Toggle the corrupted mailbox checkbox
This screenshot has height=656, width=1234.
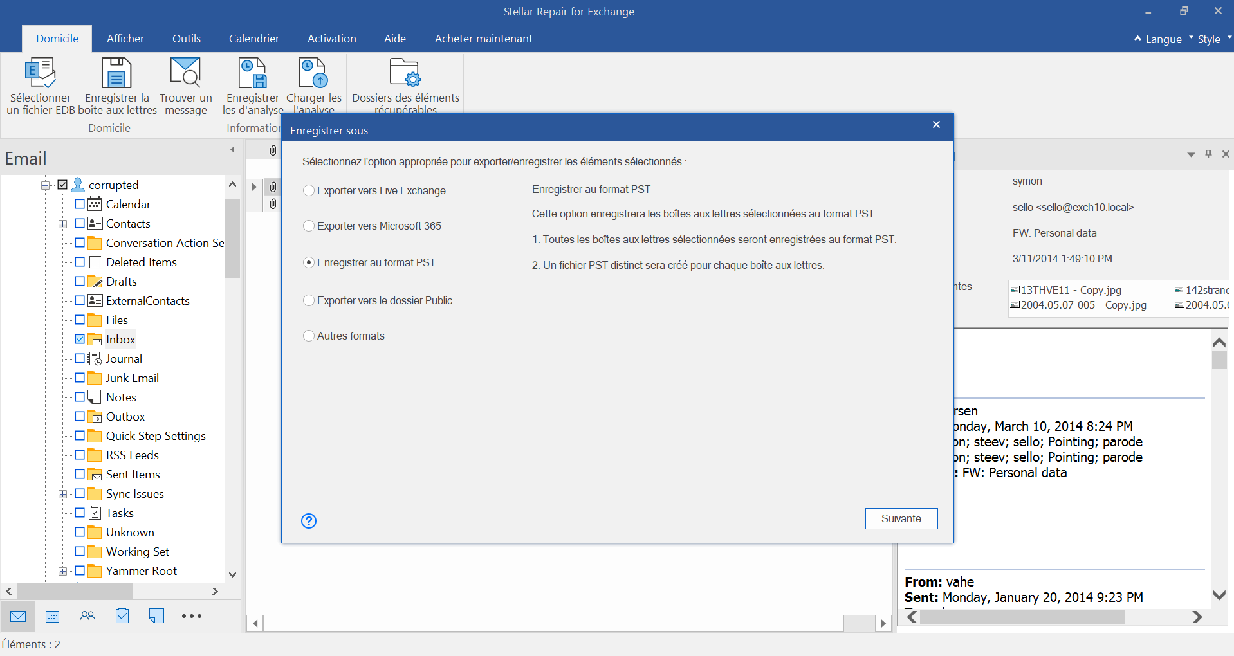click(x=62, y=185)
